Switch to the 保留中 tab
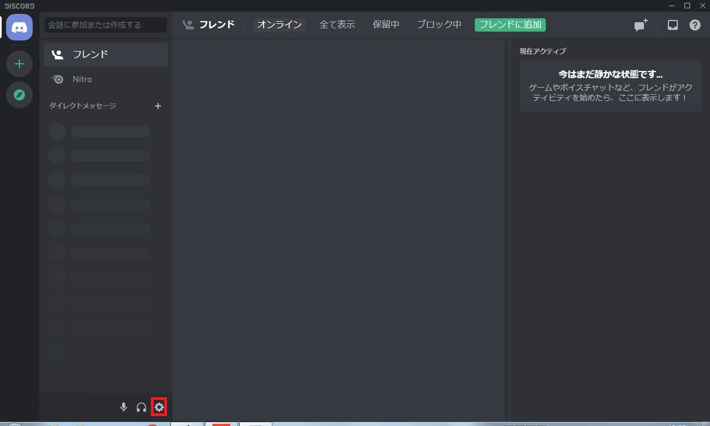The height and width of the screenshot is (426, 710). click(386, 25)
